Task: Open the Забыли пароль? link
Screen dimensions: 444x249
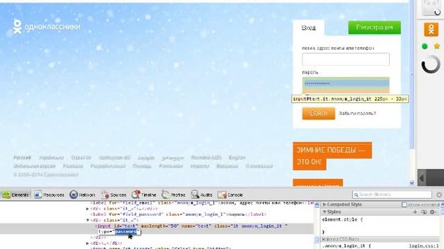Action: click(x=357, y=113)
